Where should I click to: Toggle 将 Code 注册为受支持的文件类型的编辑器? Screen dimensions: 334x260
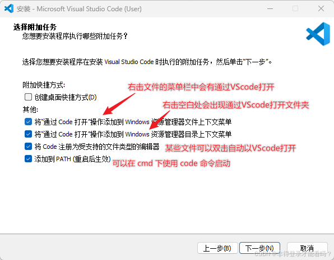pyautogui.click(x=29, y=147)
